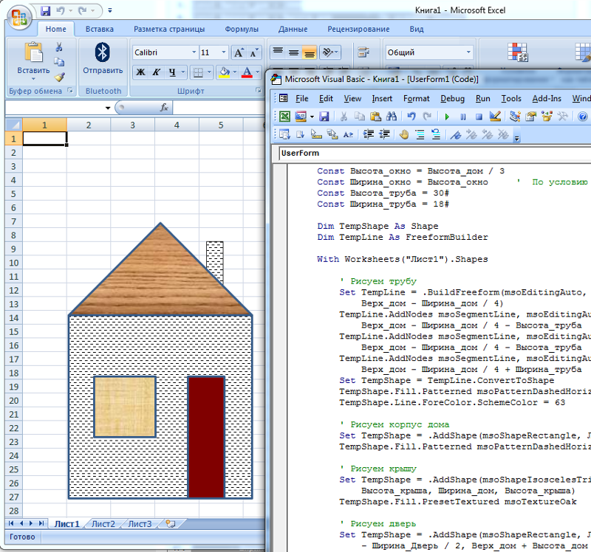Select the dark red door shape
The width and height of the screenshot is (591, 552).
(206, 437)
